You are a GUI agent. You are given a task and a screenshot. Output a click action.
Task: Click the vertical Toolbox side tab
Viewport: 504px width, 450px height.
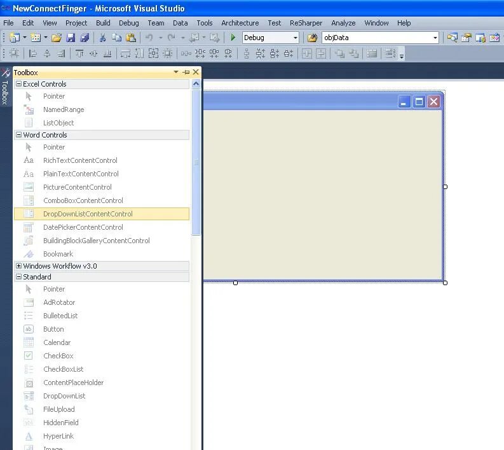coord(6,87)
